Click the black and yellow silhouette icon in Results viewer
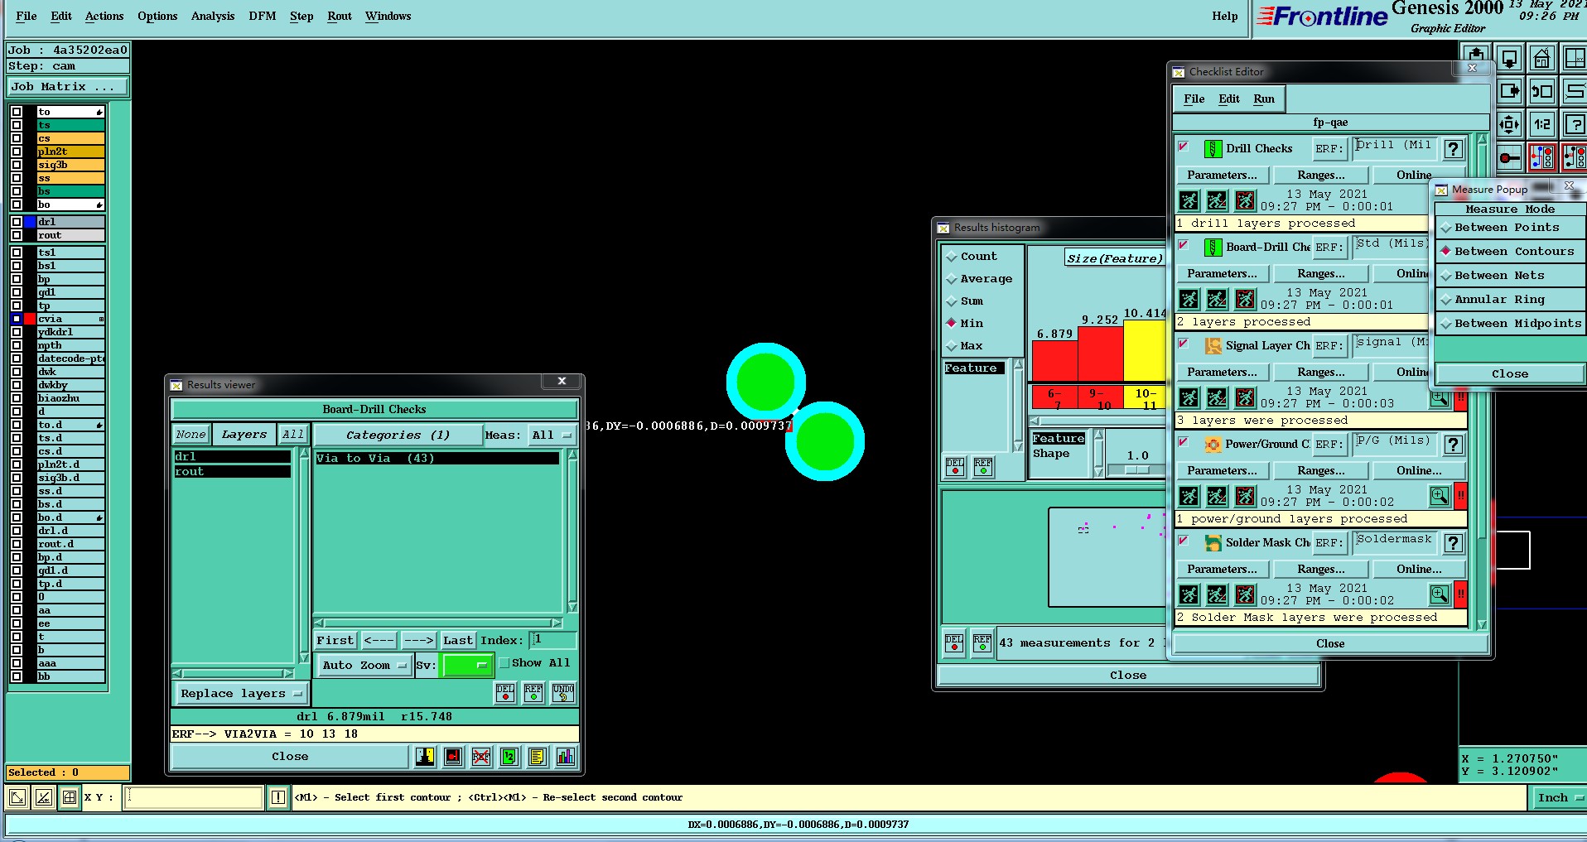 [x=425, y=756]
